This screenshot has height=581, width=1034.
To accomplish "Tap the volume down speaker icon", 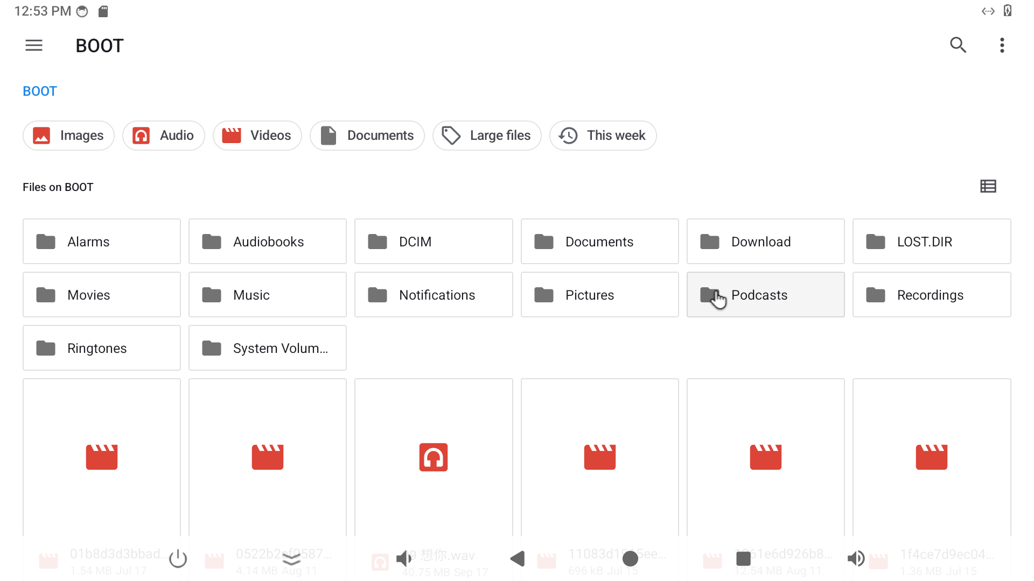I will point(404,559).
